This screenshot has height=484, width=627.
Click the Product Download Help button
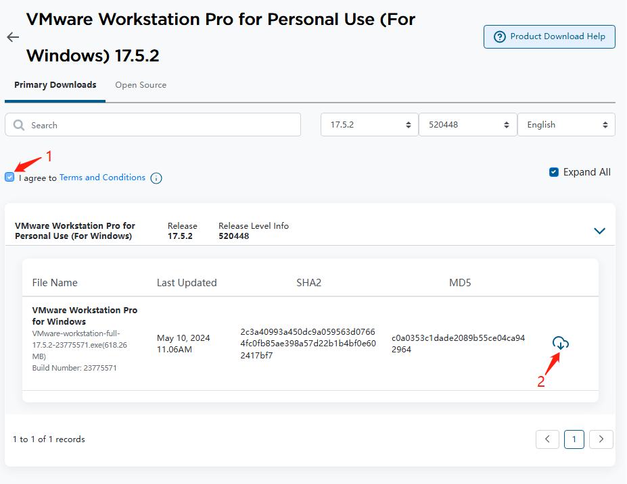pos(549,36)
